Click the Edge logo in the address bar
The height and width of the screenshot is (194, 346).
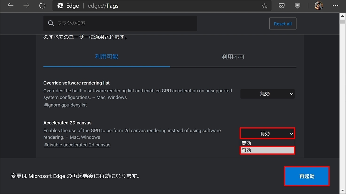[60, 6]
